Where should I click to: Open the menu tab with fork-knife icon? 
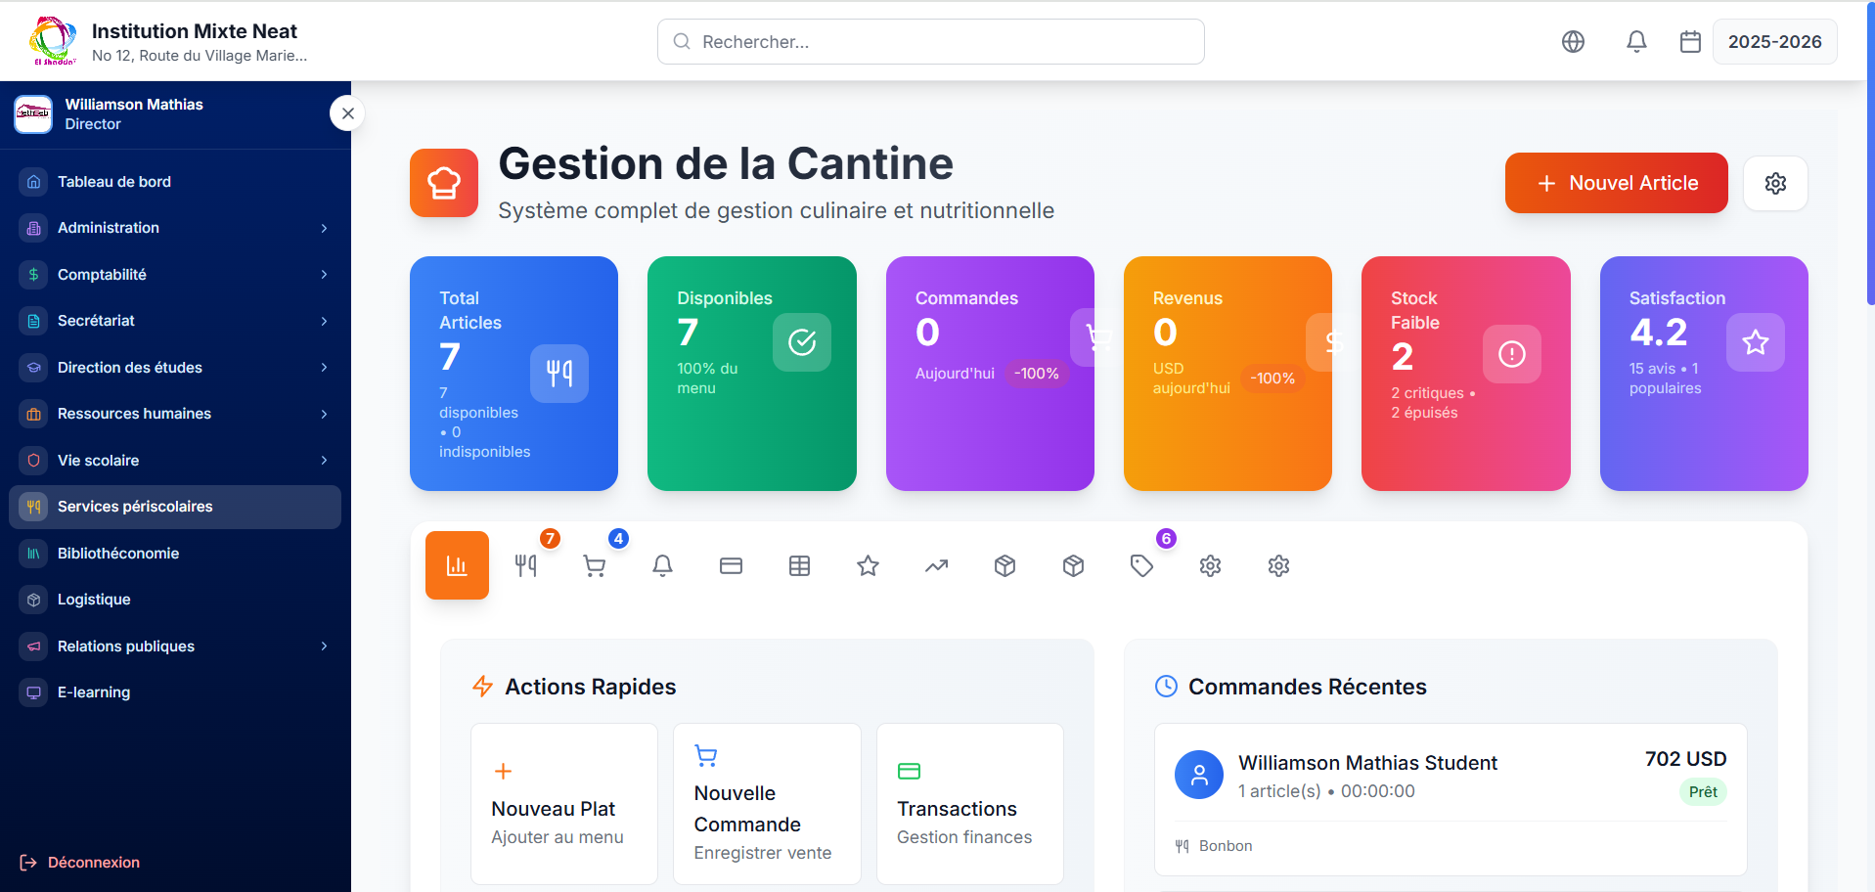526,565
